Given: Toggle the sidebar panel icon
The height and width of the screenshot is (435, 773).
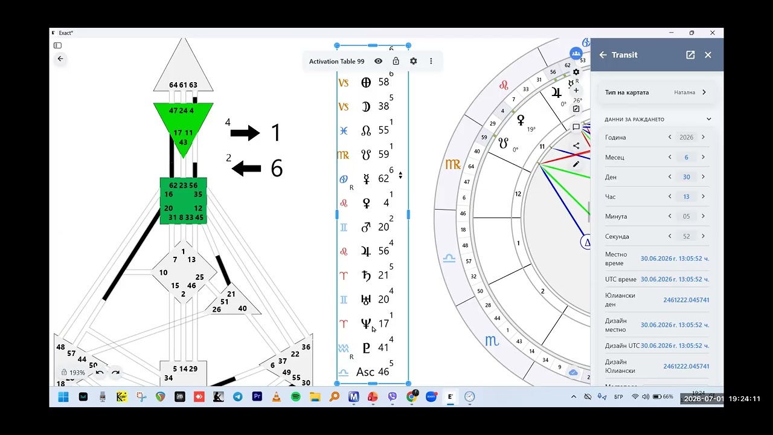Looking at the screenshot, I should (x=57, y=45).
